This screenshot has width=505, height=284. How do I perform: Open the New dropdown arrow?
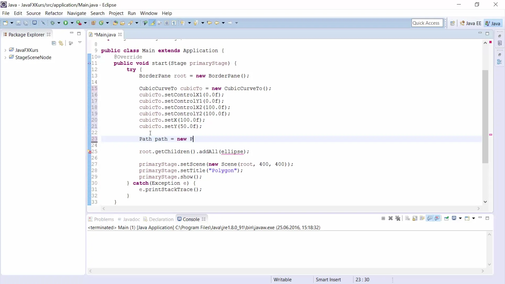pyautogui.click(x=12, y=23)
